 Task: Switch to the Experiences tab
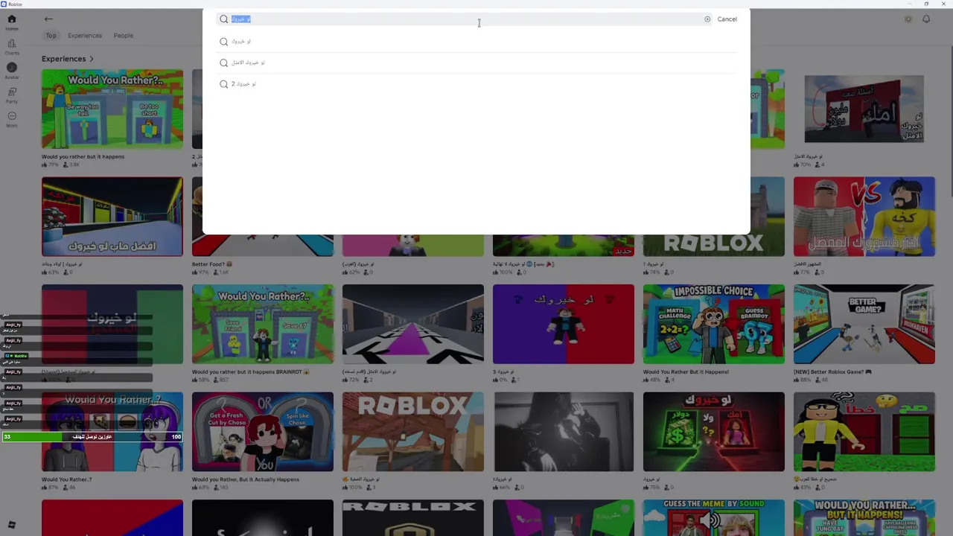[x=85, y=36]
